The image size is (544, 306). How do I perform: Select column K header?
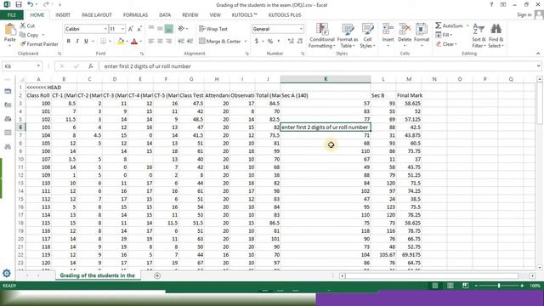[326, 79]
